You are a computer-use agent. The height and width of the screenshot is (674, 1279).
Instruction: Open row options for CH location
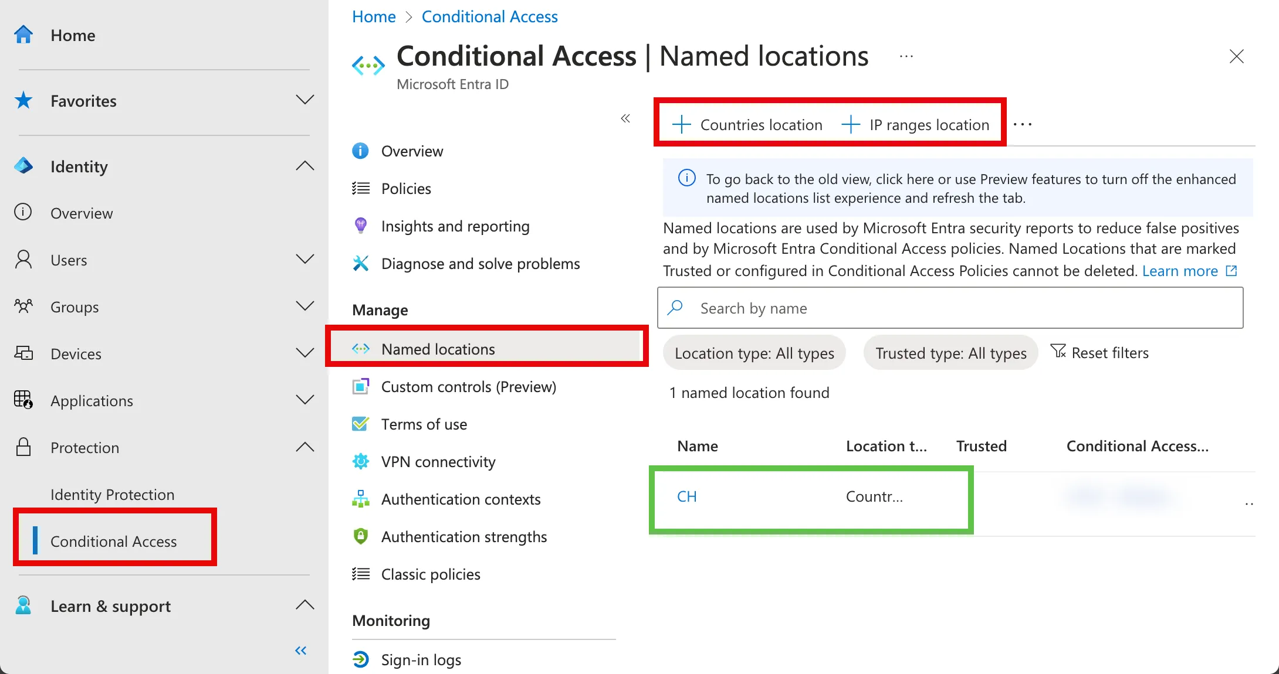pyautogui.click(x=1249, y=503)
